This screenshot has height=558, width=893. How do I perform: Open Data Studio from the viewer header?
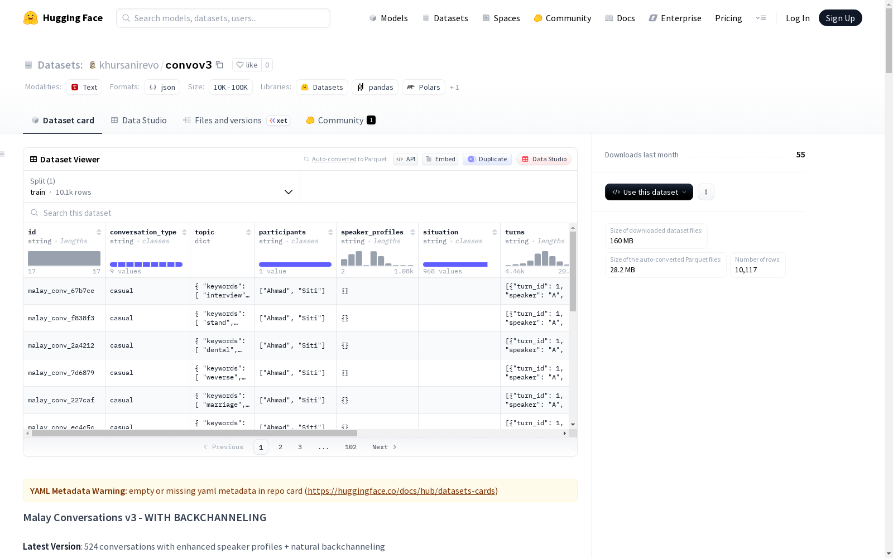click(544, 159)
